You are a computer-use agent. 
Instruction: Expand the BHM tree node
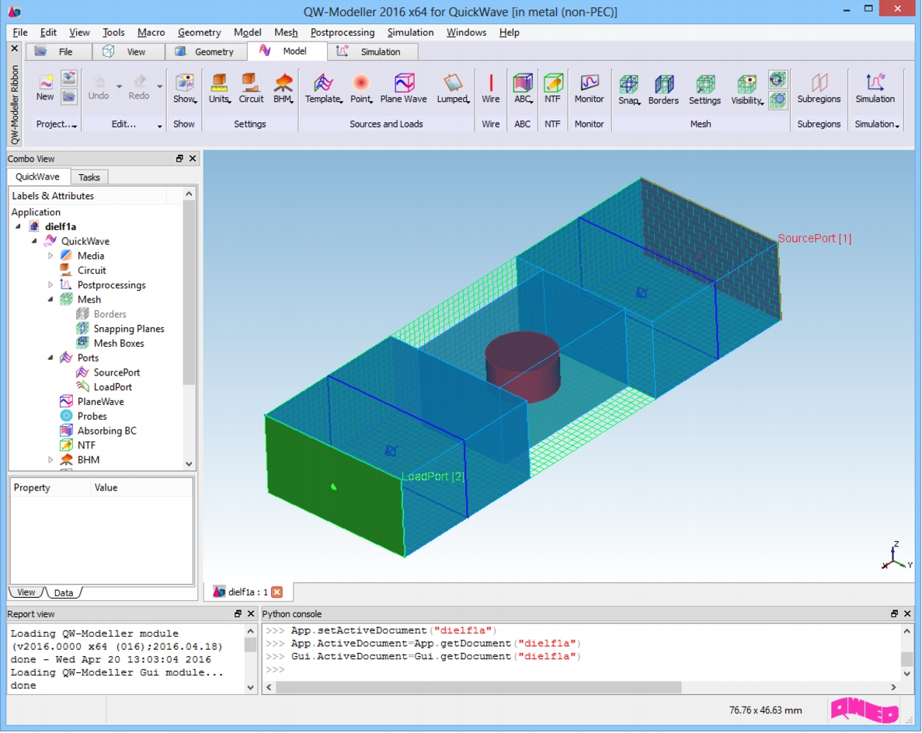[50, 460]
